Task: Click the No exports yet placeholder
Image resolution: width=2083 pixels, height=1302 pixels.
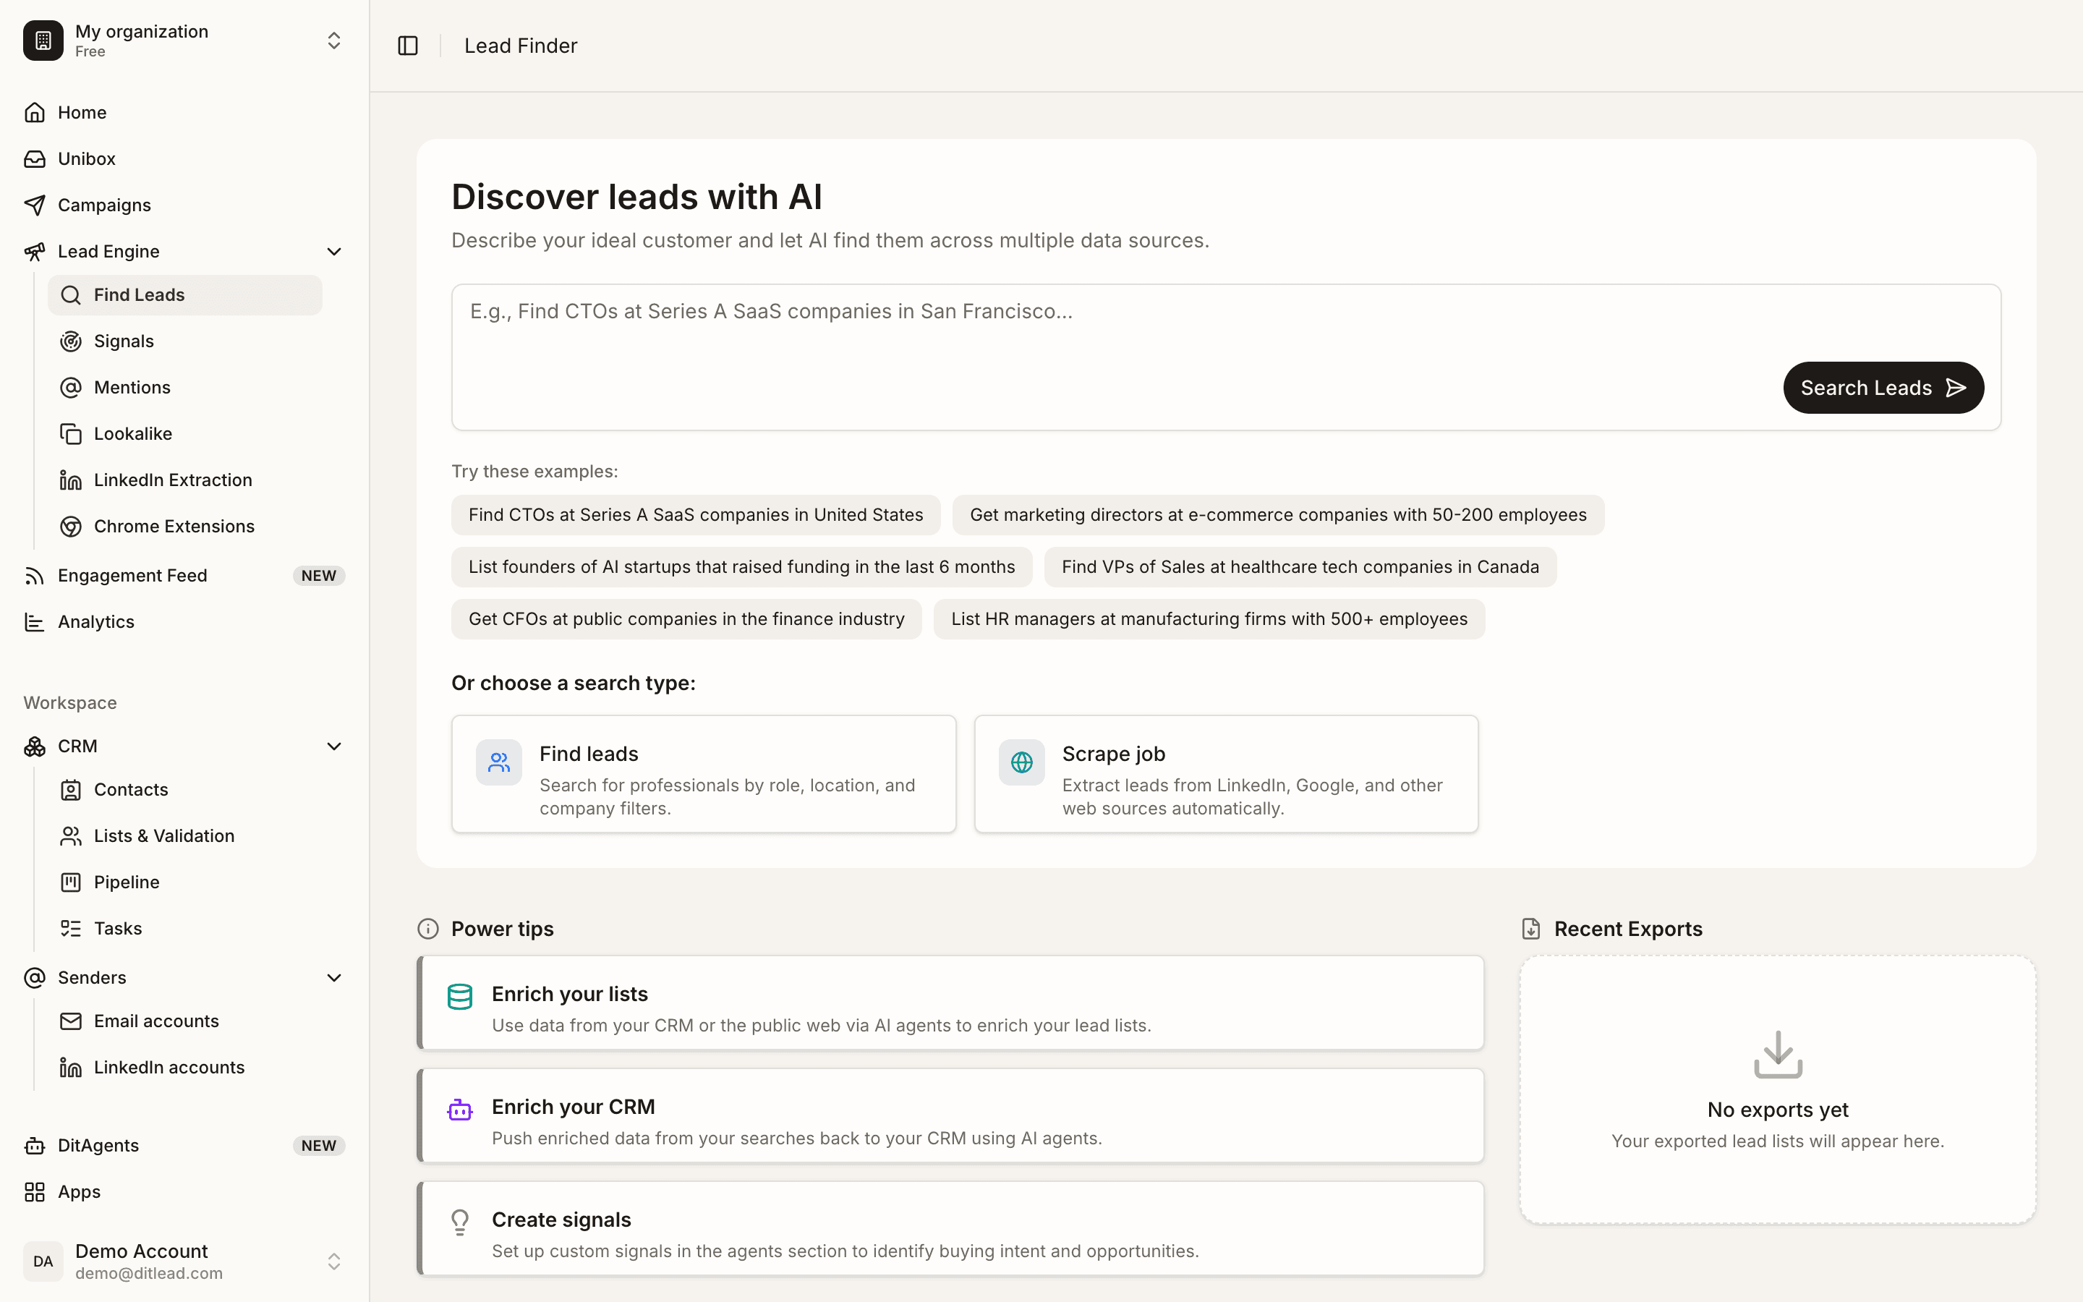Action: (x=1779, y=1090)
